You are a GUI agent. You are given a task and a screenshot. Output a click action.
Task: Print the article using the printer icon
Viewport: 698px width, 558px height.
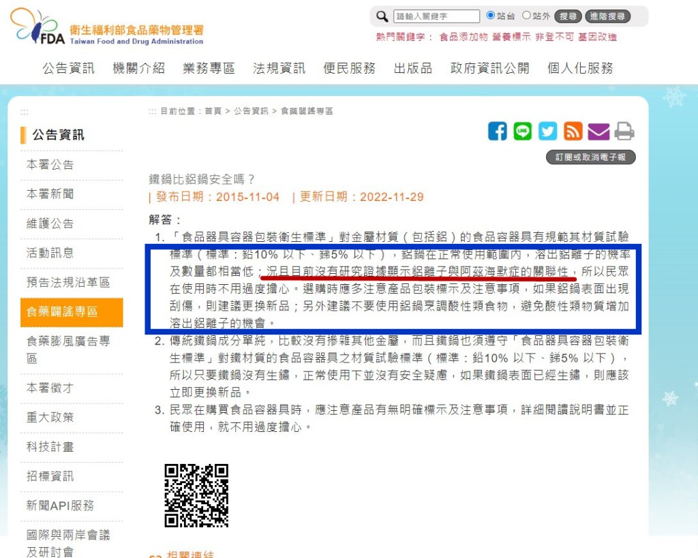point(623,131)
